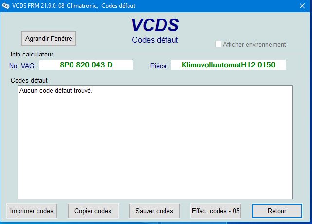Click the 'Codes défaut' list label

pos(29,80)
